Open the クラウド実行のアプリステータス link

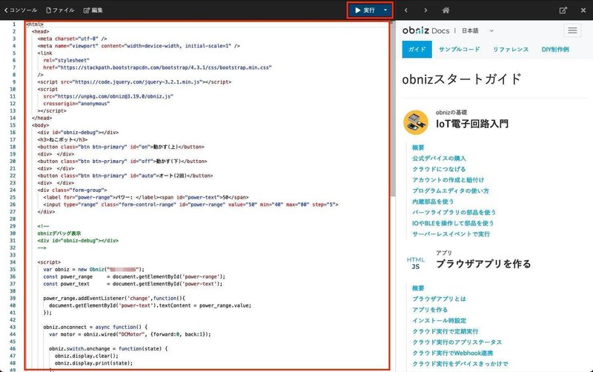coord(457,342)
